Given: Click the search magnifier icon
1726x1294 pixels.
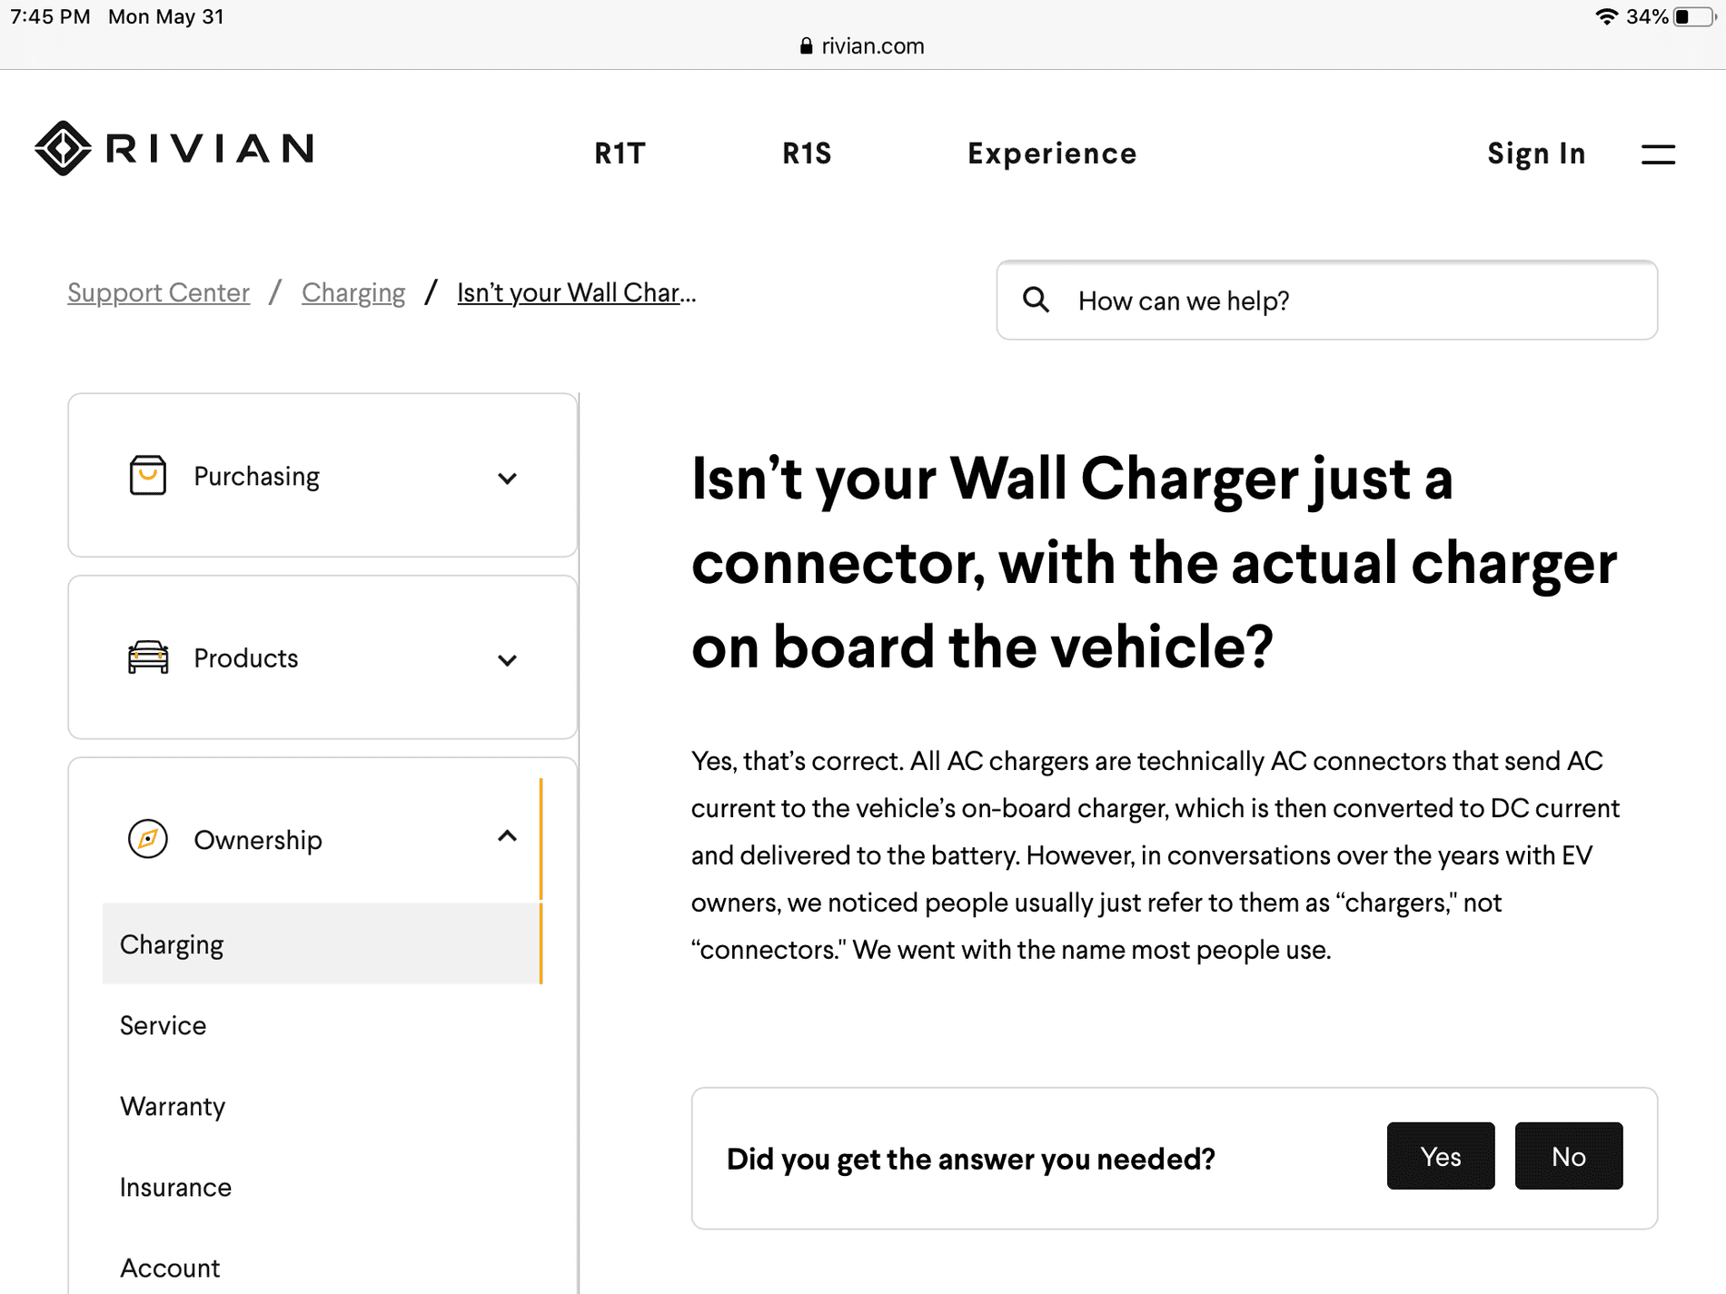Looking at the screenshot, I should (1036, 300).
